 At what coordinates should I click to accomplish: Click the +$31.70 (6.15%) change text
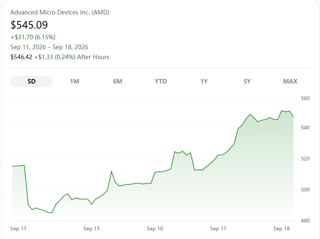coord(33,37)
